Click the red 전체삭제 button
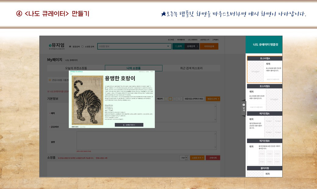Screen dimensions: 317x189 pyautogui.click(x=213, y=158)
